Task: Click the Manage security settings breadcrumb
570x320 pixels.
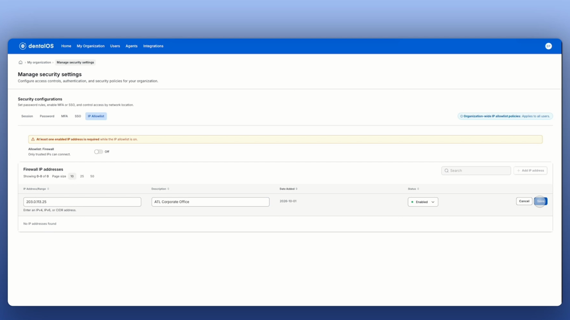Action: point(75,63)
